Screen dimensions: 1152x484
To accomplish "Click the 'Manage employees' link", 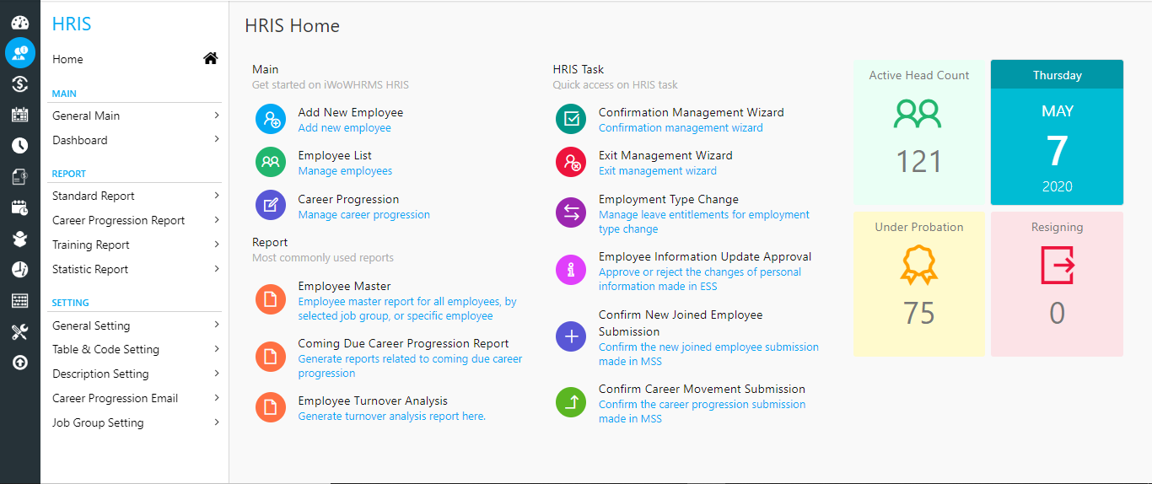I will tap(345, 171).
